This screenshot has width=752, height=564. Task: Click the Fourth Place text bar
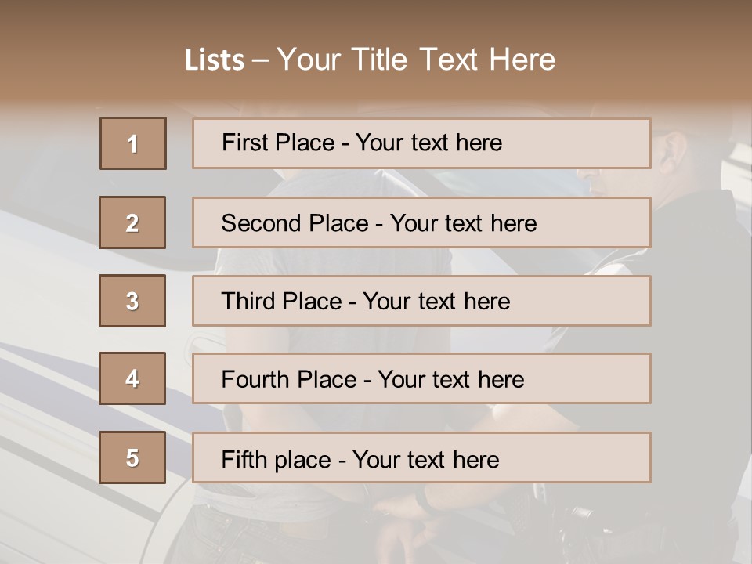pos(421,378)
